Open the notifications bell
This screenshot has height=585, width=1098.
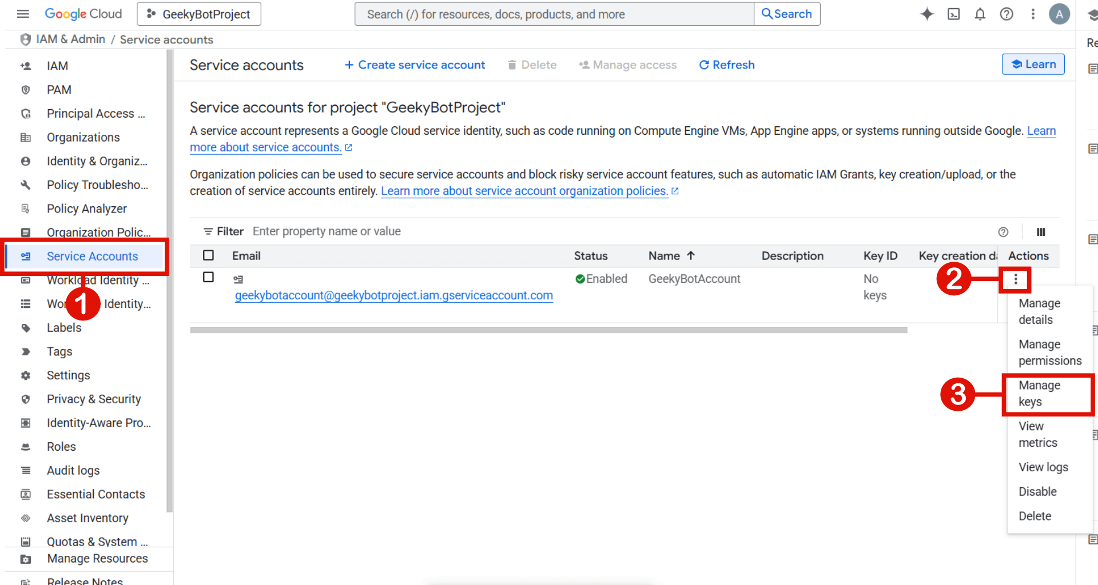[x=980, y=14]
